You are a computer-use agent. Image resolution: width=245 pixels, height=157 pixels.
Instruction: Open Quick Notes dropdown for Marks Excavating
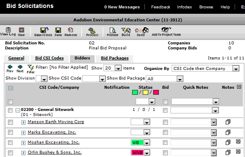pyautogui.click(x=214, y=133)
